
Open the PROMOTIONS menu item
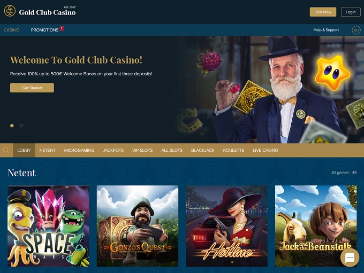tap(44, 30)
